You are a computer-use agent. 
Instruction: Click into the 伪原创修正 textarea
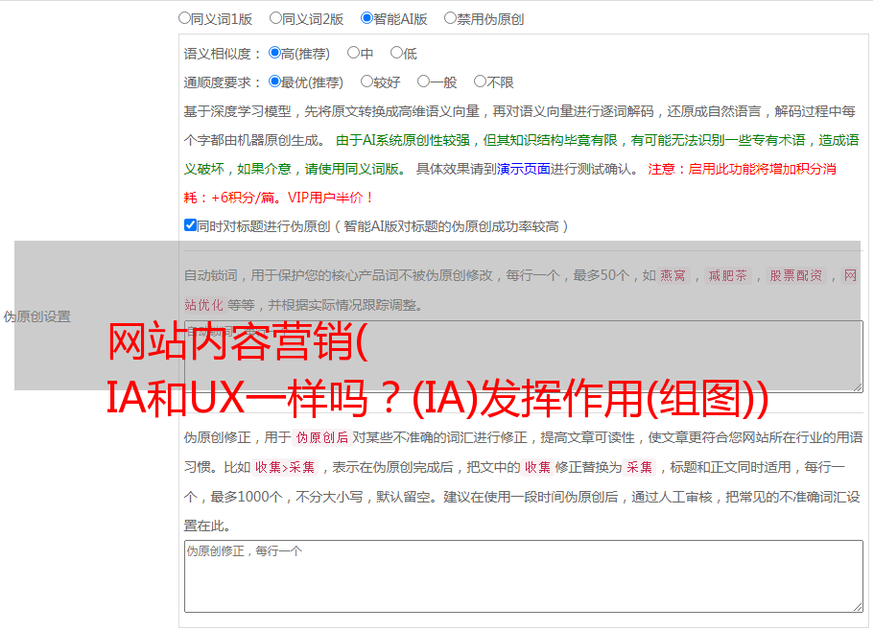[x=524, y=576]
